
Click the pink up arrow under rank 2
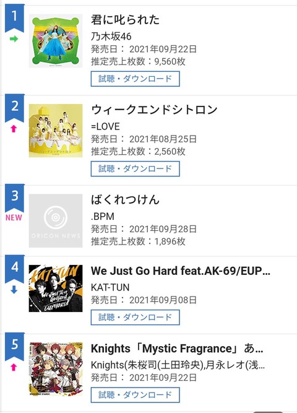[x=14, y=129]
